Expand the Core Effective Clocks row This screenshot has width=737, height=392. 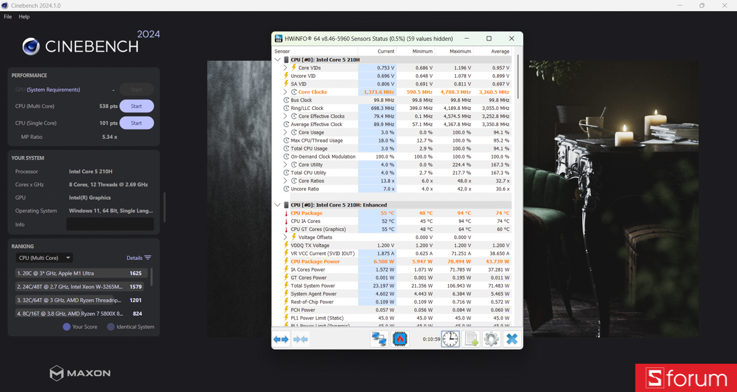point(286,116)
